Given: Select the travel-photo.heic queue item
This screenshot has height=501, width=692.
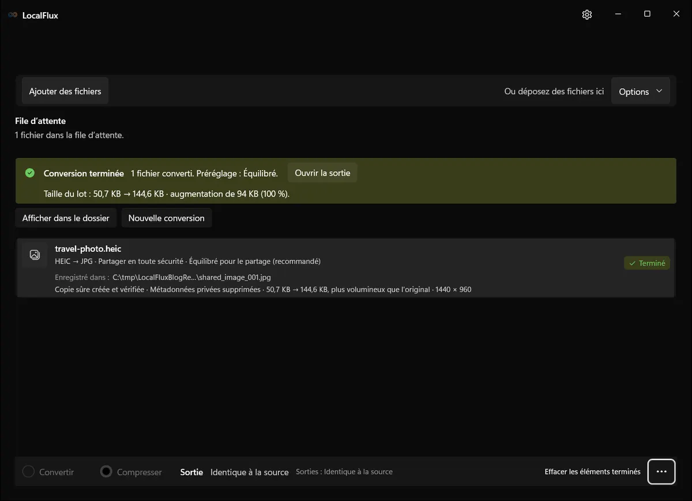Looking at the screenshot, I should [x=345, y=268].
